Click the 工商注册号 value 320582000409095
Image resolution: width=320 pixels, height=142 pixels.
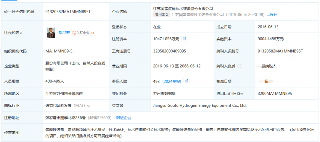[169, 51]
